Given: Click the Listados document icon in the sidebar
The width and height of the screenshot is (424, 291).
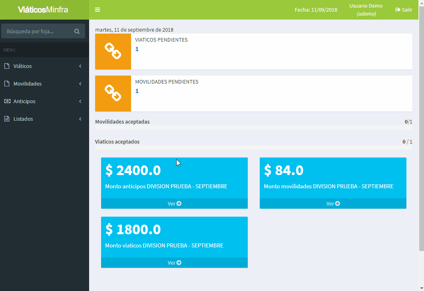Looking at the screenshot, I should coord(7,119).
